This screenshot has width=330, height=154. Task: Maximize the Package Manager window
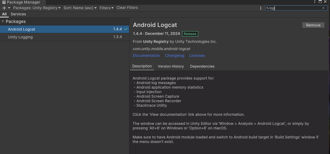coord(320,2)
